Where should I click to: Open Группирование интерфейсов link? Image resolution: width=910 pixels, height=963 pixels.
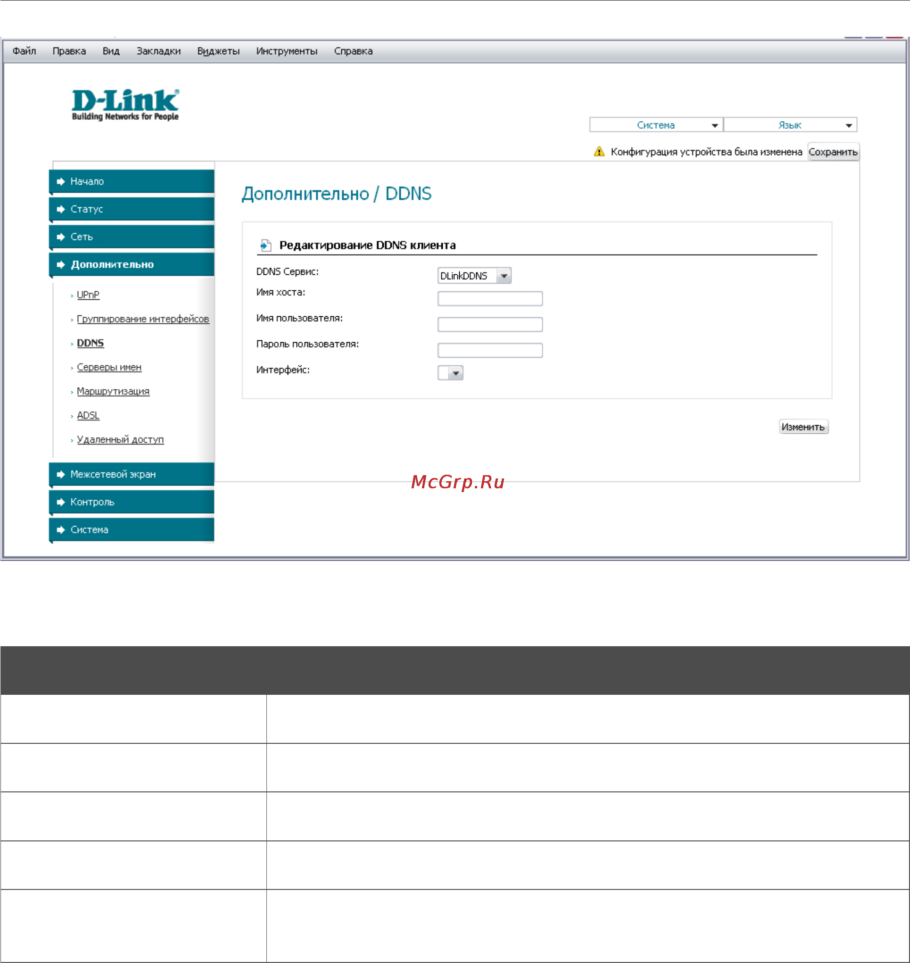[143, 319]
